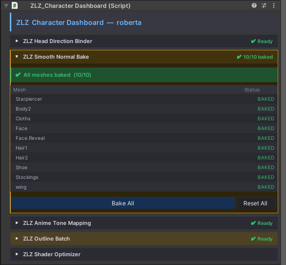Viewport: 286px width, 265px height.
Task: Click the All meshes baked banner
Action: tap(144, 75)
